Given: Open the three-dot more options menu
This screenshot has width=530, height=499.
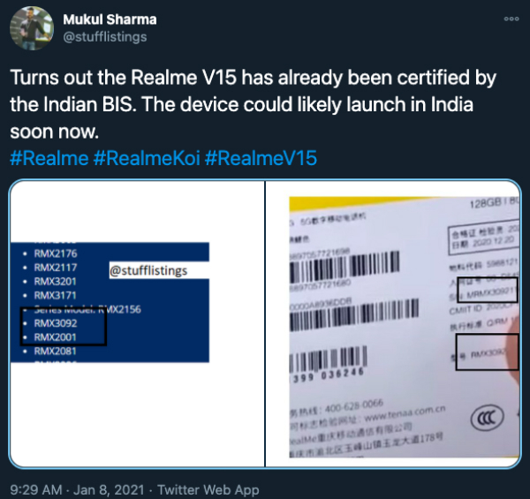Looking at the screenshot, I should pos(511,19).
